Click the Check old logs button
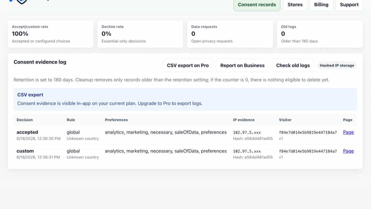 click(x=293, y=65)
